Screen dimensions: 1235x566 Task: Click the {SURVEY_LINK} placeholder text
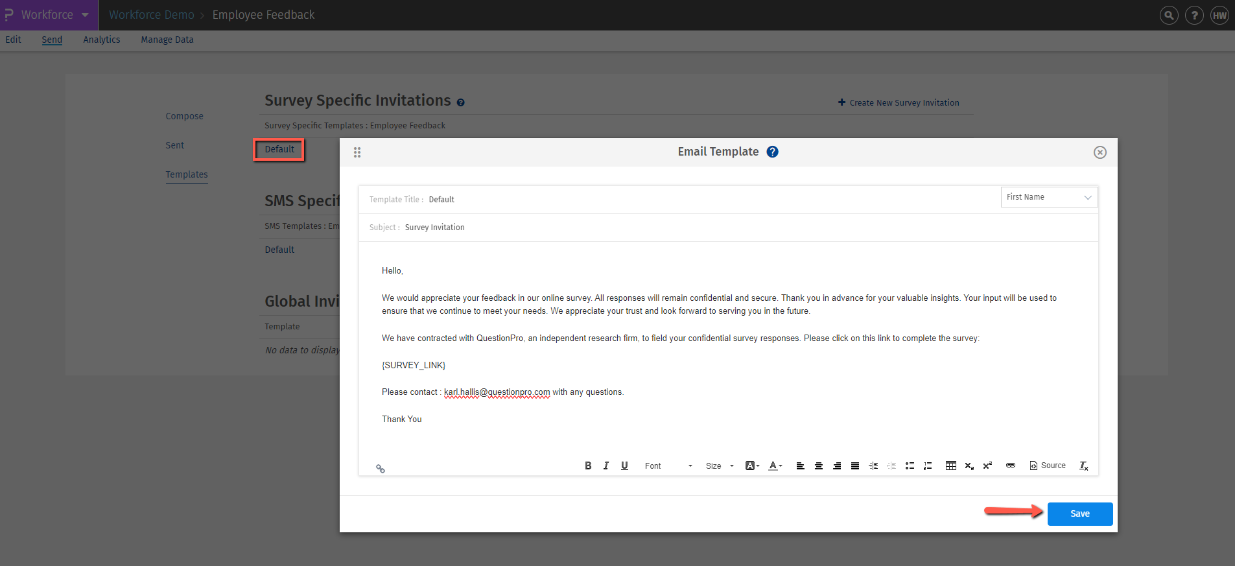pos(414,366)
